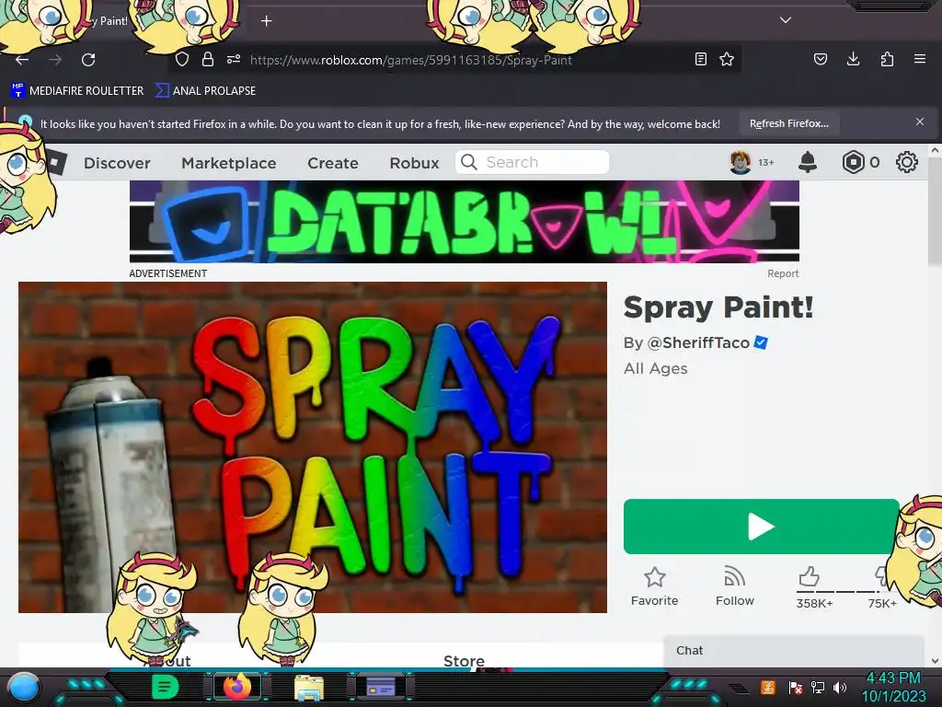
Task: Toggle reader view icon in address bar
Action: click(700, 59)
